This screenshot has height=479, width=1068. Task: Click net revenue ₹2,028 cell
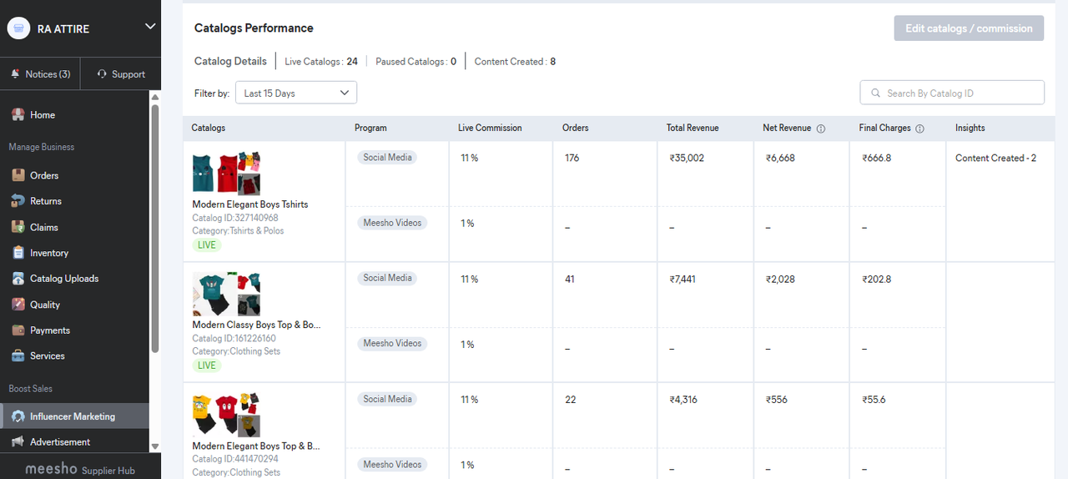pos(780,280)
